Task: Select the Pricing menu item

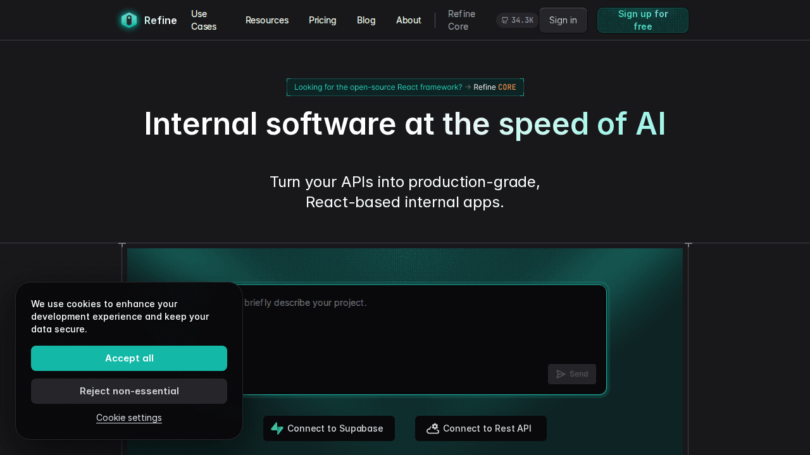Action: (323, 20)
